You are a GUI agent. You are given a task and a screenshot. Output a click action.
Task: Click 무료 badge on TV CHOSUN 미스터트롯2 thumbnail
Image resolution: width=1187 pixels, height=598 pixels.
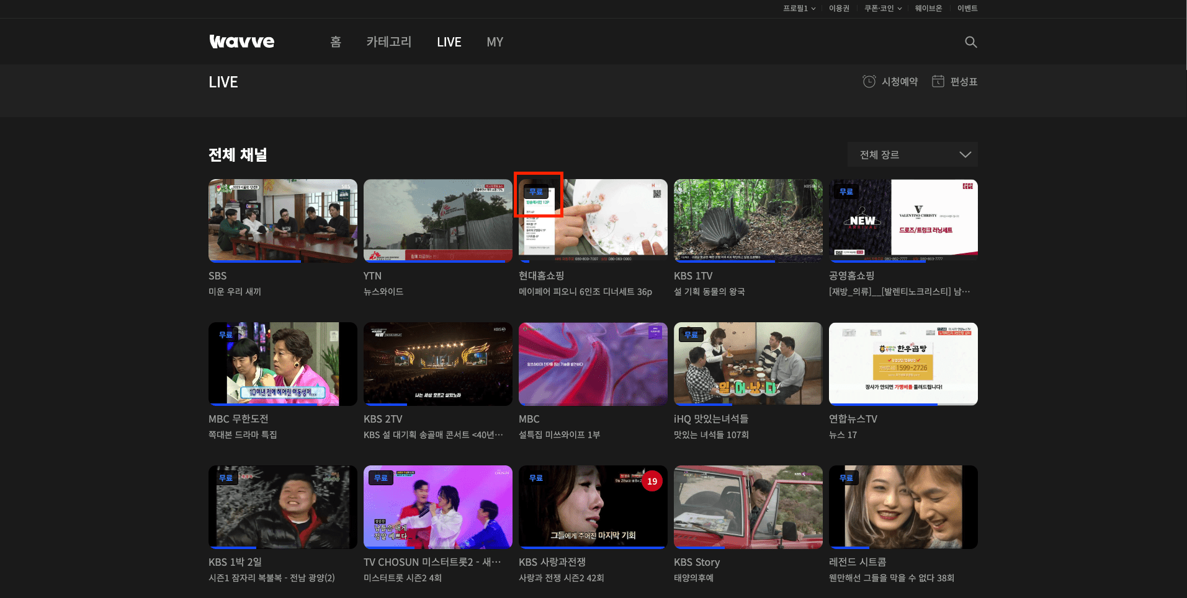click(x=381, y=478)
